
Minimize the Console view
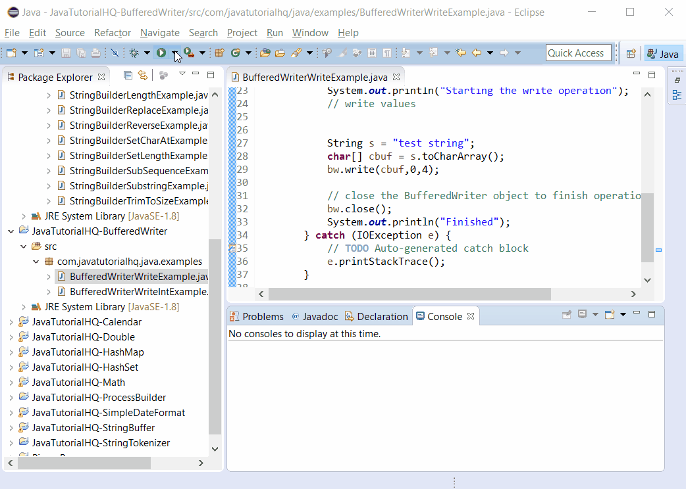pos(636,314)
